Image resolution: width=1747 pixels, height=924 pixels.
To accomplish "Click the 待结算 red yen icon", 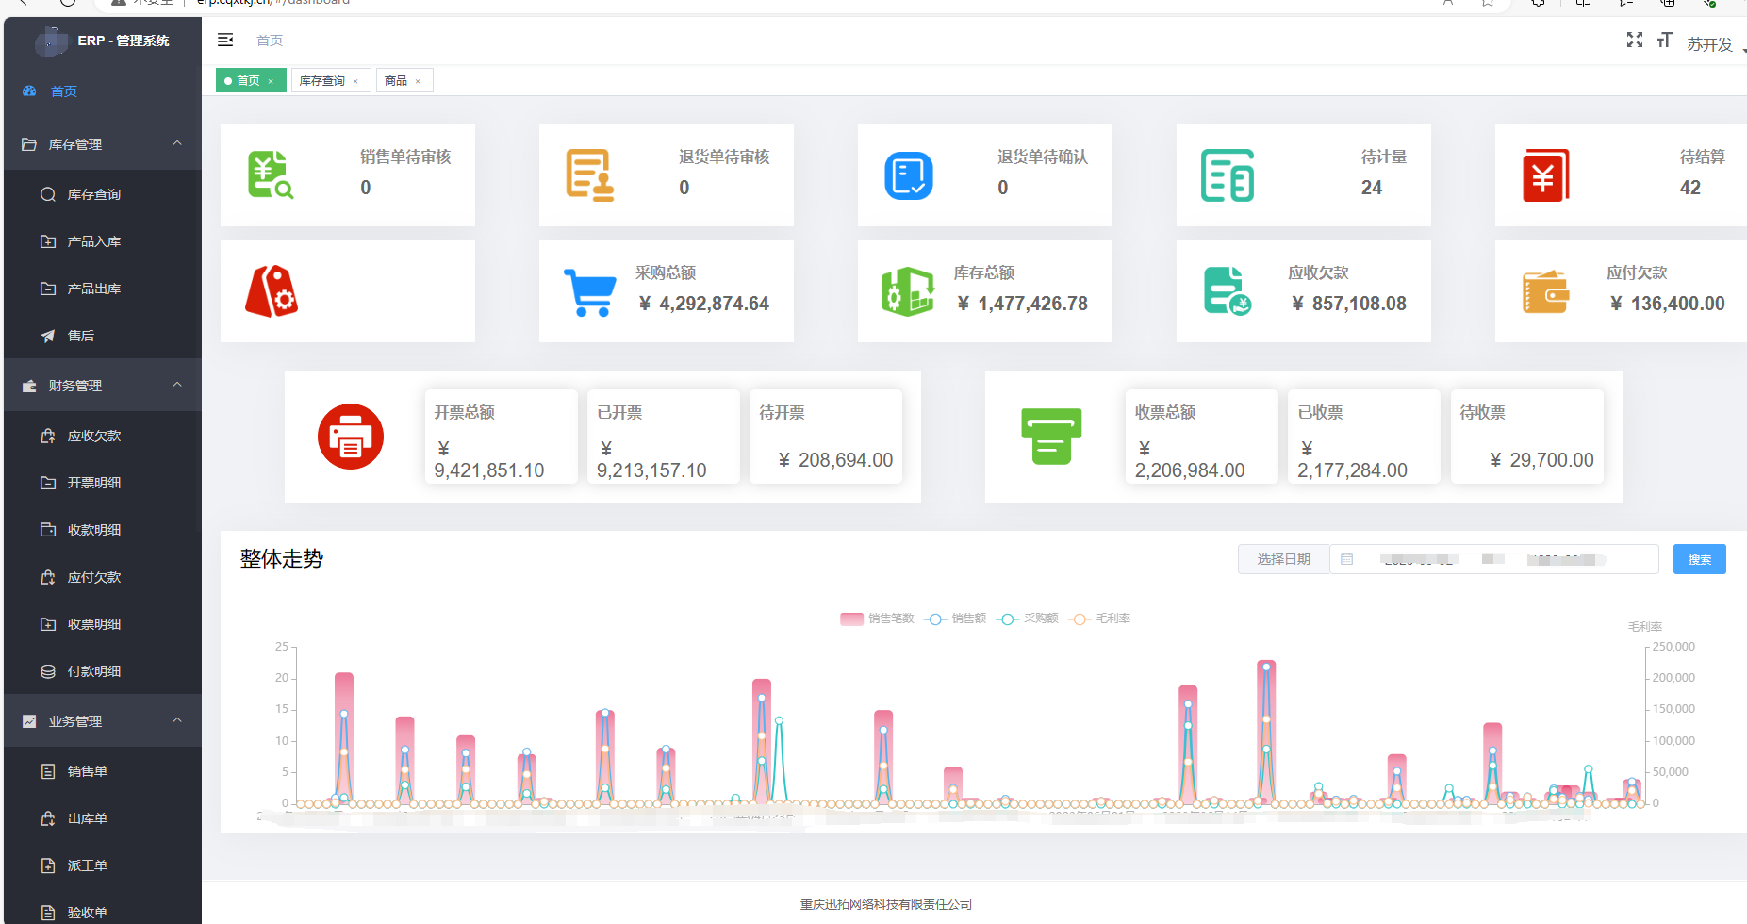I will click(1546, 175).
